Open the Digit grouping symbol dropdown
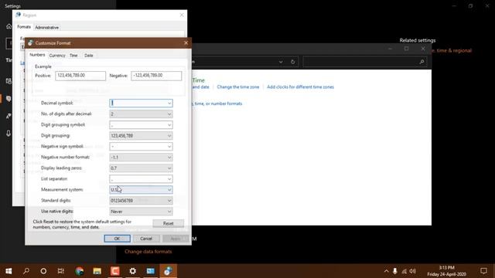This screenshot has width=495, height=278. click(x=141, y=125)
